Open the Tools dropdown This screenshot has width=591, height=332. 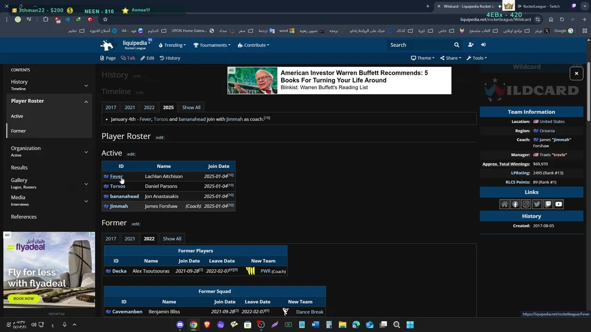(x=476, y=58)
